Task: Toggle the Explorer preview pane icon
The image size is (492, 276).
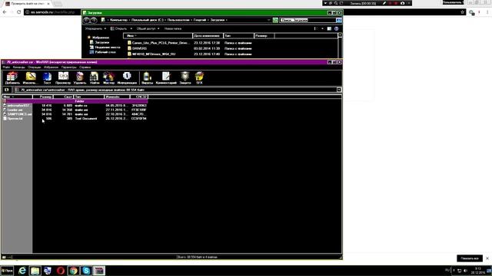Action: [x=329, y=28]
